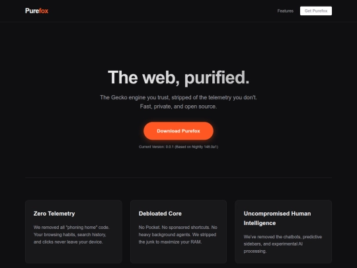Click the No Pocket description paragraph
Image resolution: width=357 pixels, height=268 pixels.
pos(178,234)
